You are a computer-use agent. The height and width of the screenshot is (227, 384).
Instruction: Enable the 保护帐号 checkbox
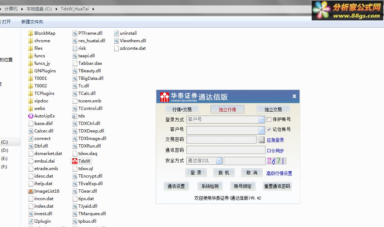click(x=269, y=119)
